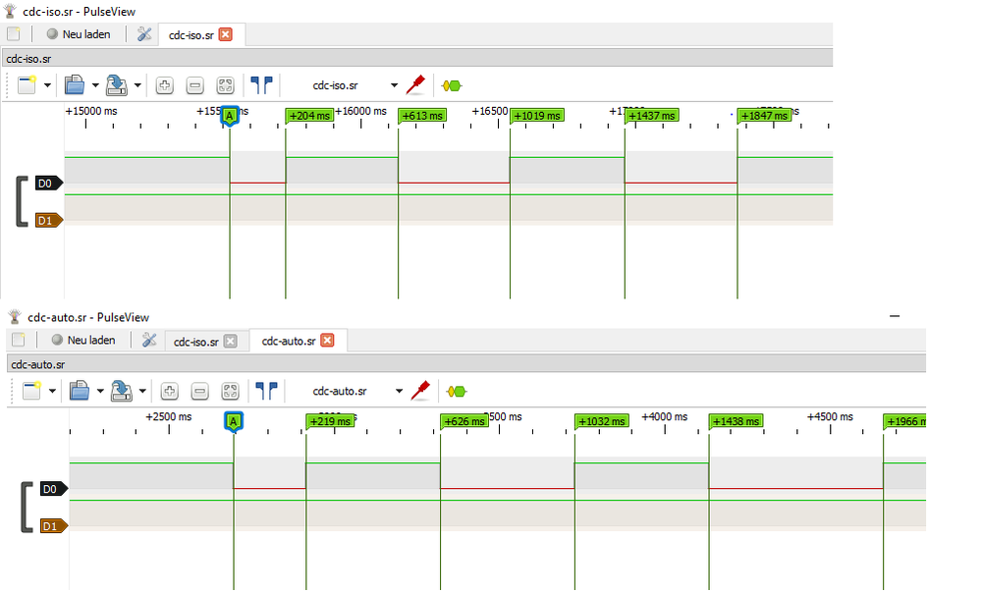Click the zoom in icon in cdc-iso.sr toolbar
The image size is (982, 592).
click(164, 85)
